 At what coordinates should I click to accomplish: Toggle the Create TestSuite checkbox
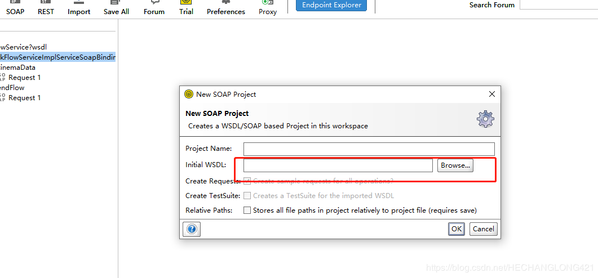click(x=247, y=196)
